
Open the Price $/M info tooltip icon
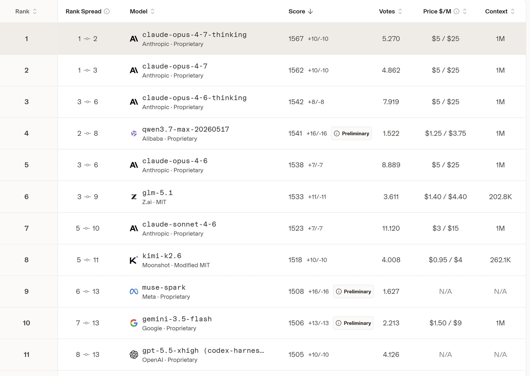coord(457,11)
